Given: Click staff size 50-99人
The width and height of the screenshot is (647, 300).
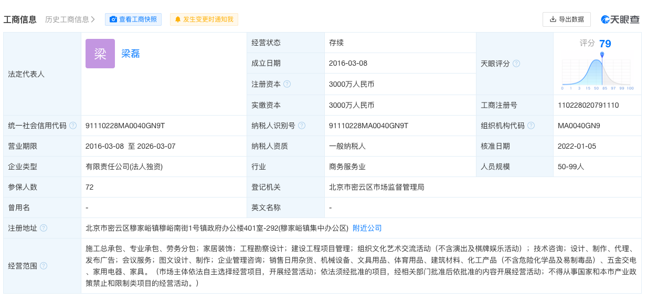Looking at the screenshot, I should [x=571, y=167].
